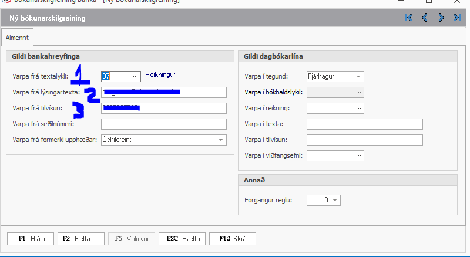Select the Almennt tab
This screenshot has width=470, height=257.
coord(17,37)
